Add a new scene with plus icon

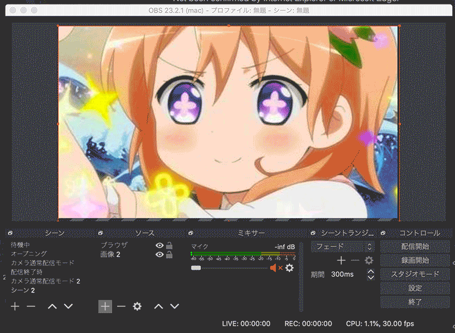click(x=15, y=306)
